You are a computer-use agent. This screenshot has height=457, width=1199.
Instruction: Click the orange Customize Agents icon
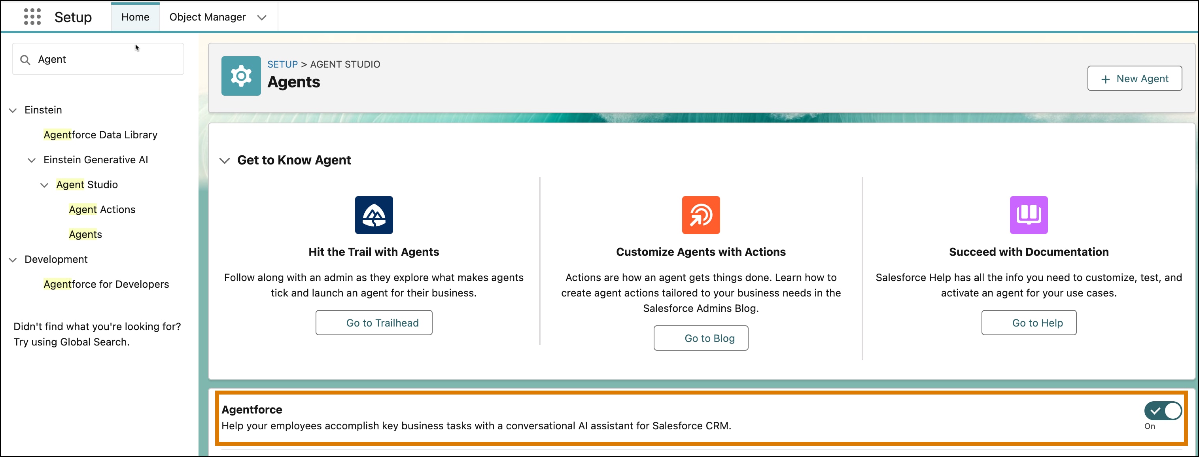pyautogui.click(x=700, y=215)
